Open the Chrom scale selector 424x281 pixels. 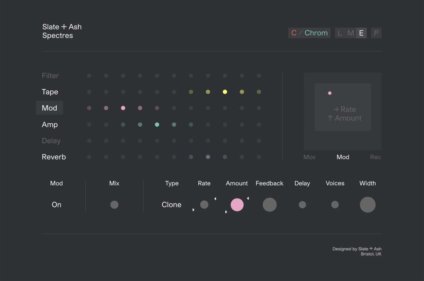tap(316, 33)
